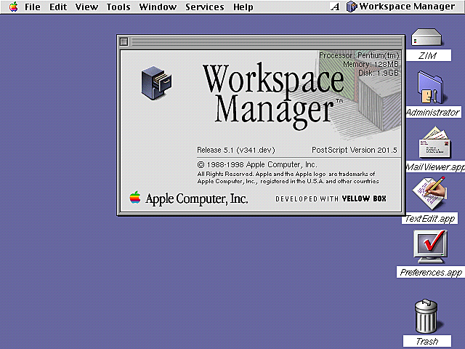Select the MailViewer.app envelope icon
Screen dimensions: 465x349
434,143
